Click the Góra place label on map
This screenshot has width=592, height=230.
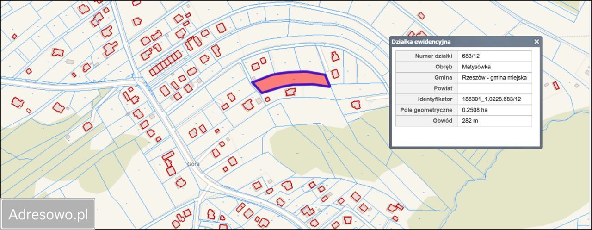coord(193,164)
